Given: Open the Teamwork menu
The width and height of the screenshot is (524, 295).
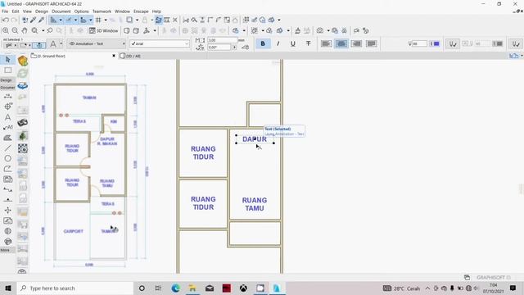Looking at the screenshot, I should coord(102,11).
